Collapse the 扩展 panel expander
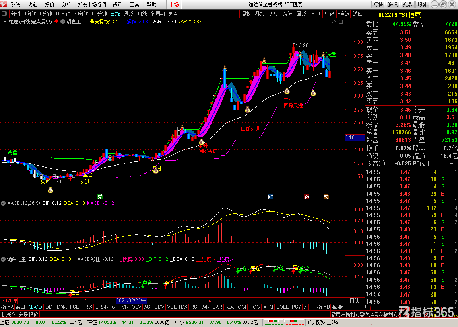This screenshot has height=327, width=458. 8,314
